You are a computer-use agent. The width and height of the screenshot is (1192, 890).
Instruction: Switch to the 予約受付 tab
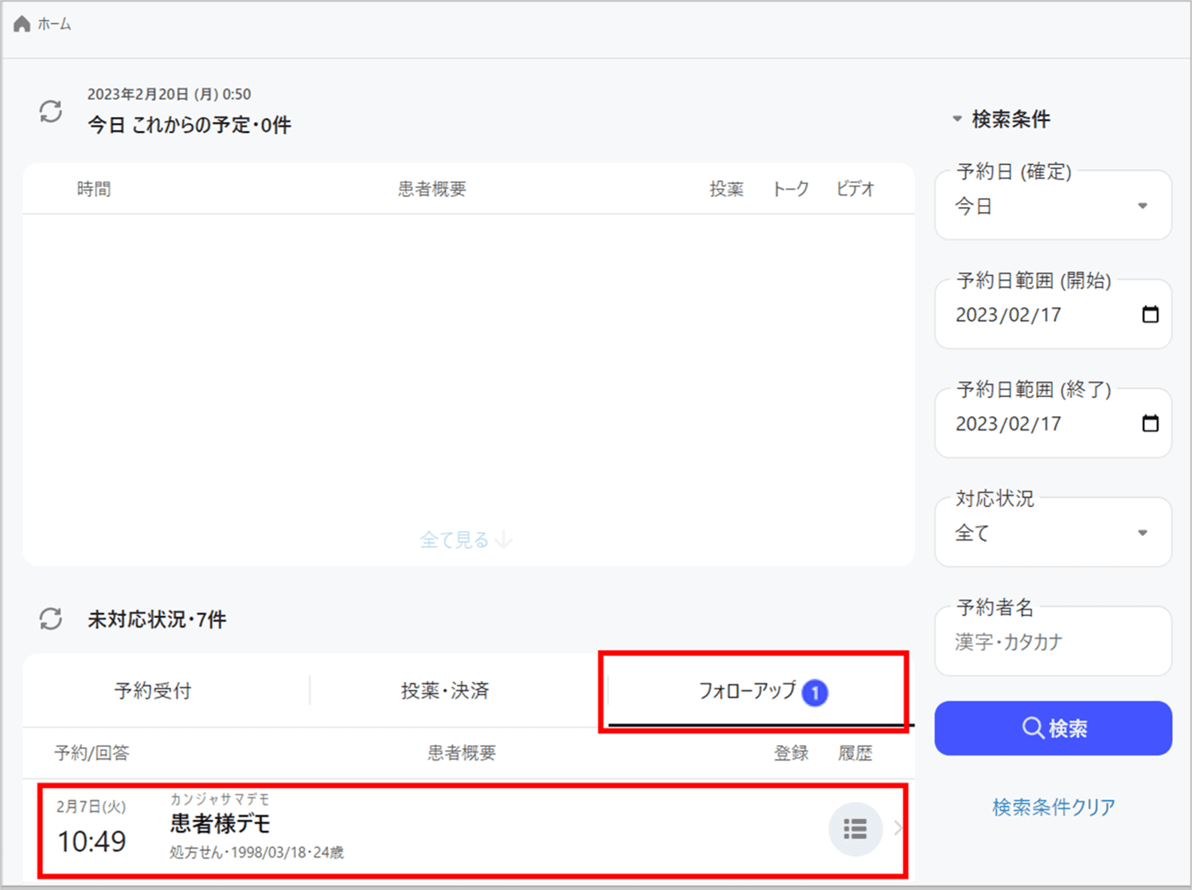click(x=153, y=691)
